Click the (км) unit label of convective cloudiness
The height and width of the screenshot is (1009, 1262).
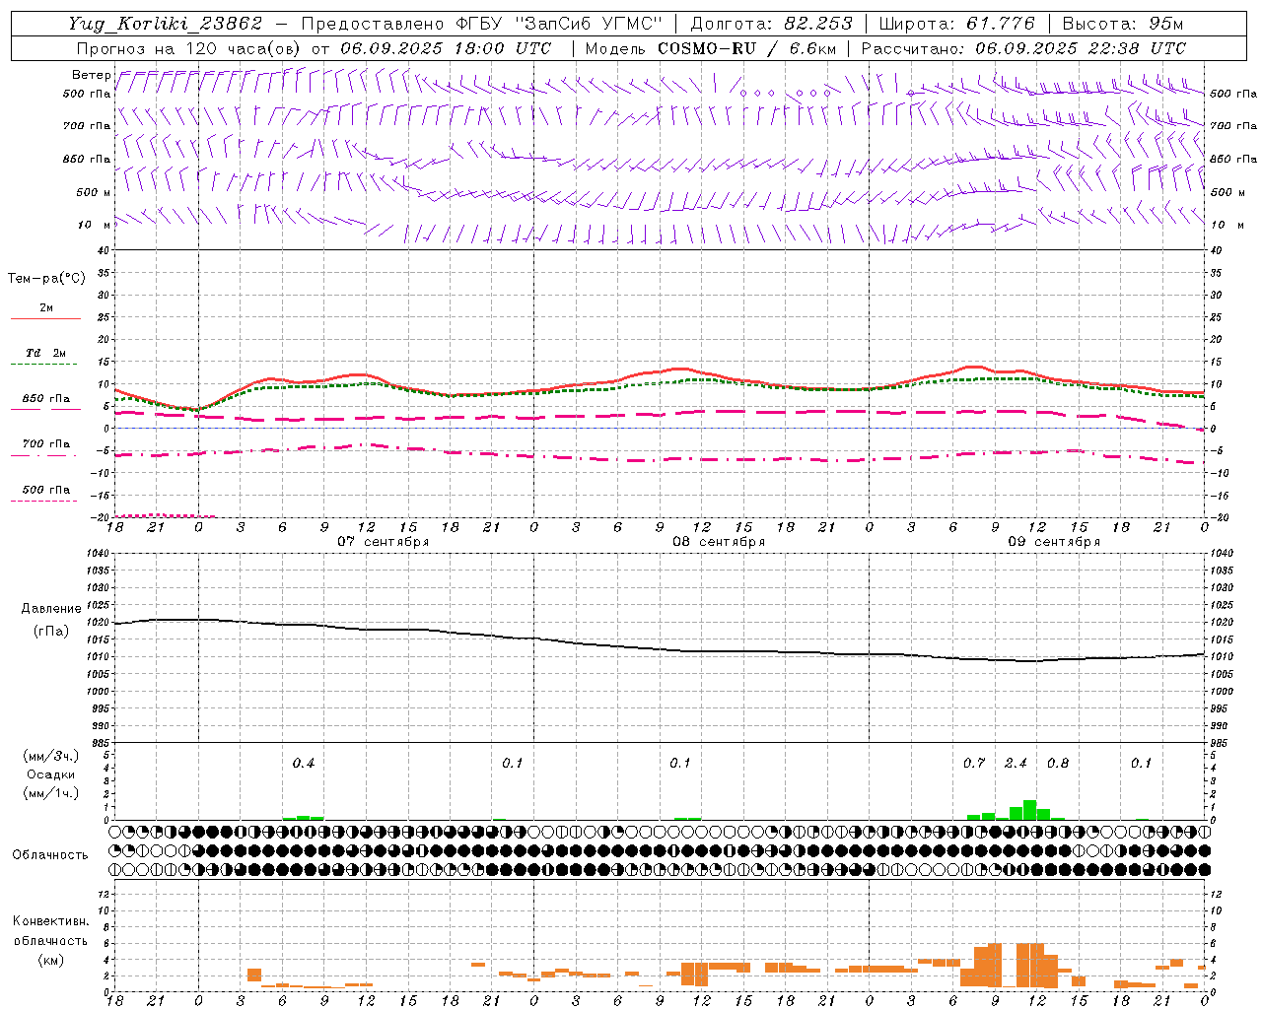click(50, 960)
